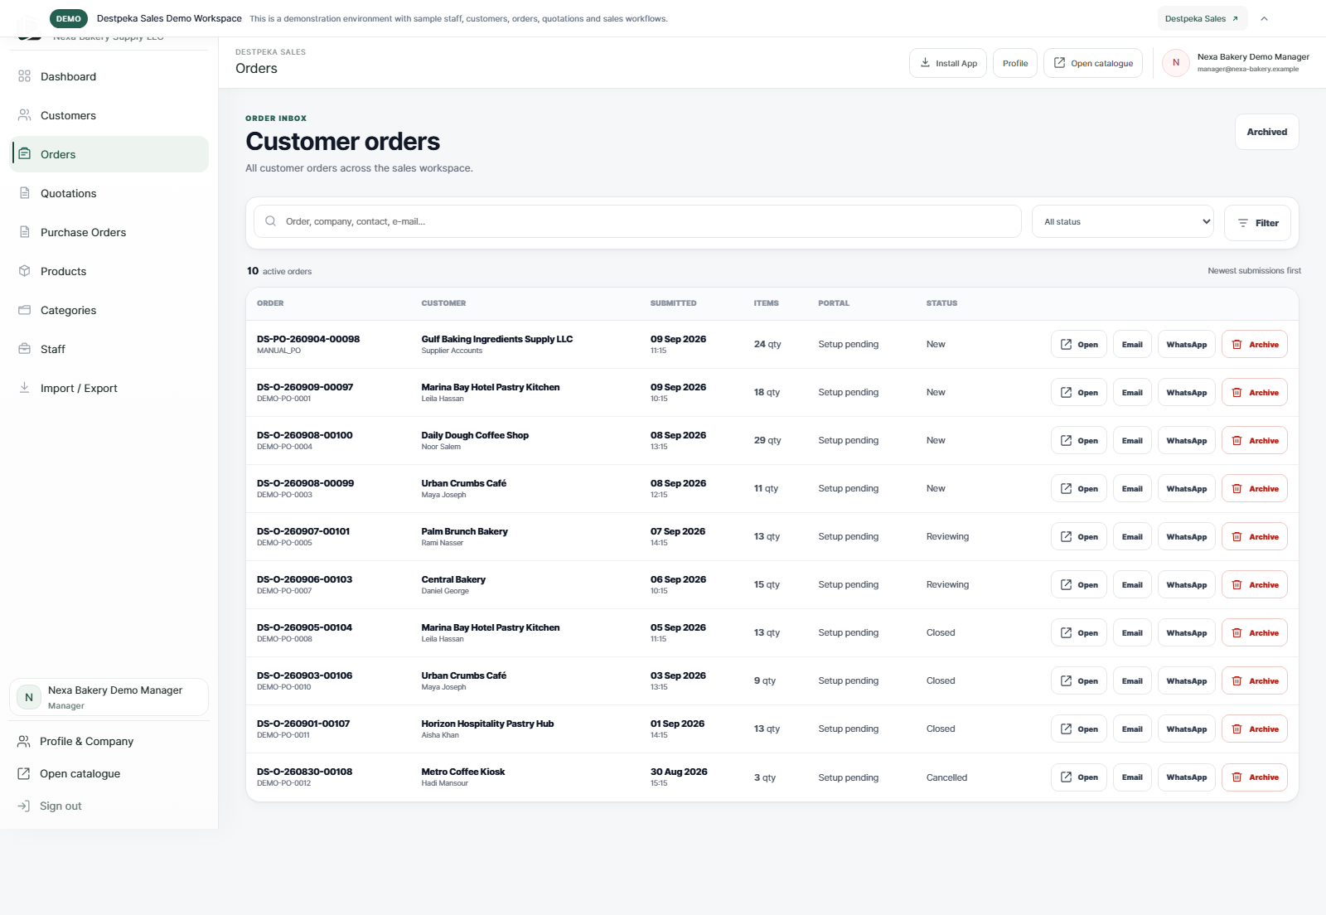Open the Central Bakery order
Image resolution: width=1326 pixels, height=915 pixels.
point(1078,585)
